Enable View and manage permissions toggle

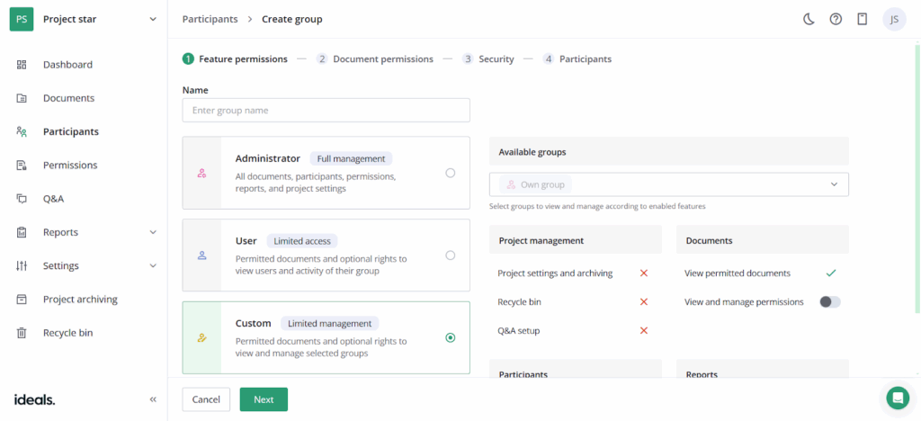click(x=829, y=302)
